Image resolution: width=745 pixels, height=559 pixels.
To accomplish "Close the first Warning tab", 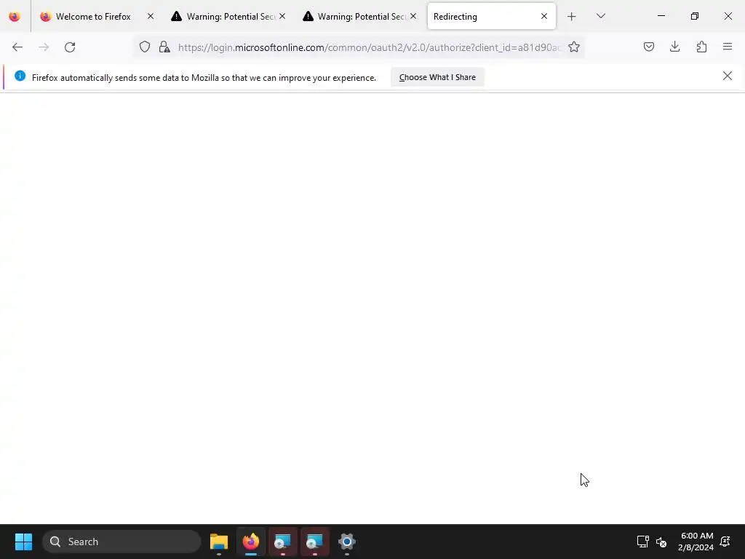I will 282,16.
